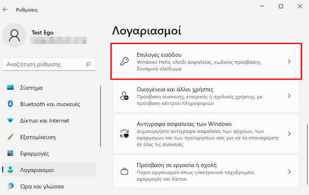Click the Εφαρμογές apps icon
The height and width of the screenshot is (195, 309).
coord(10,153)
